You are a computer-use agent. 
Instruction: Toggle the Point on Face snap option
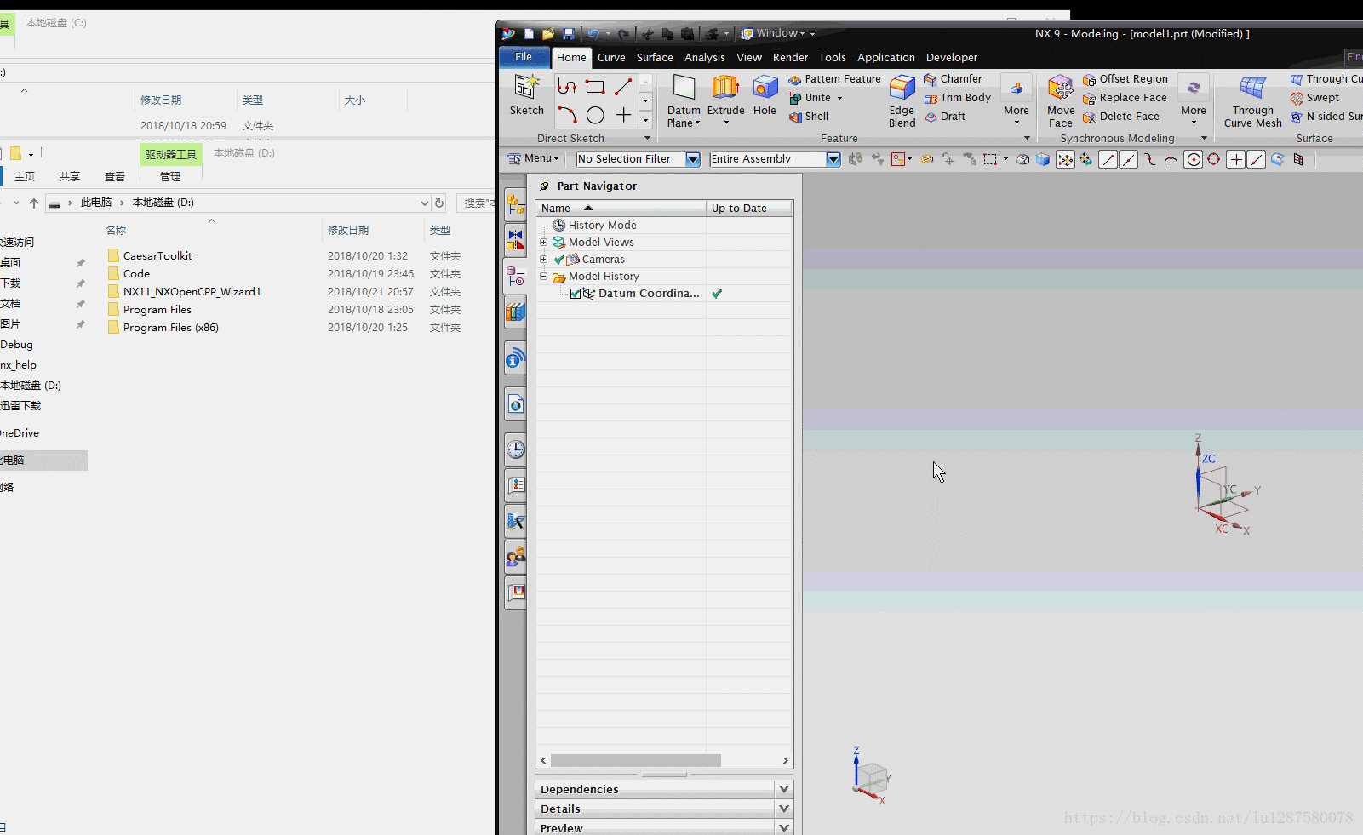1277,159
